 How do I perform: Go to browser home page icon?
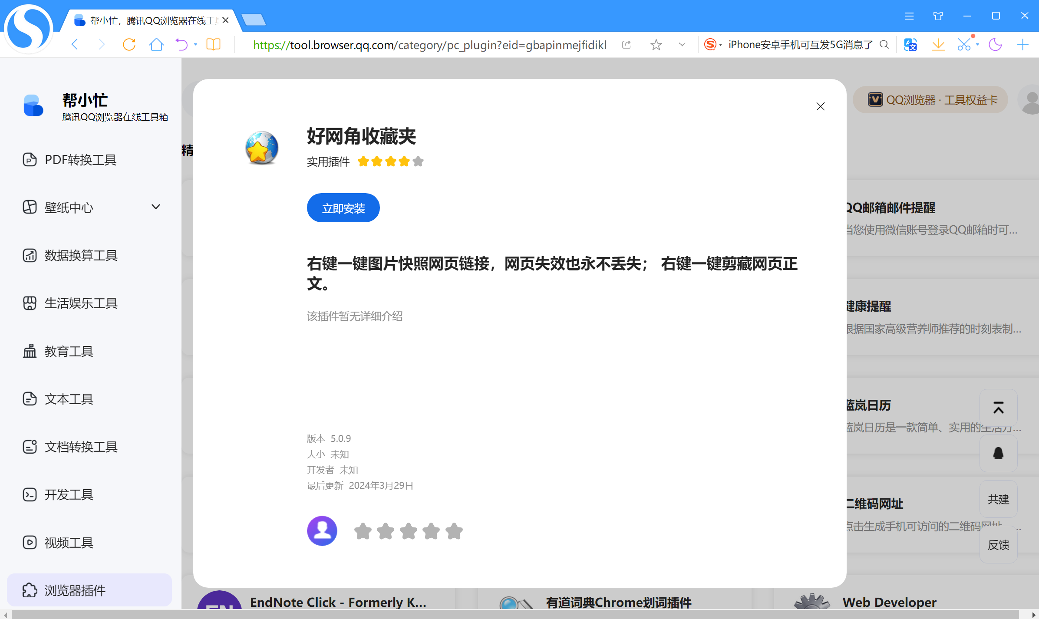[x=156, y=44]
